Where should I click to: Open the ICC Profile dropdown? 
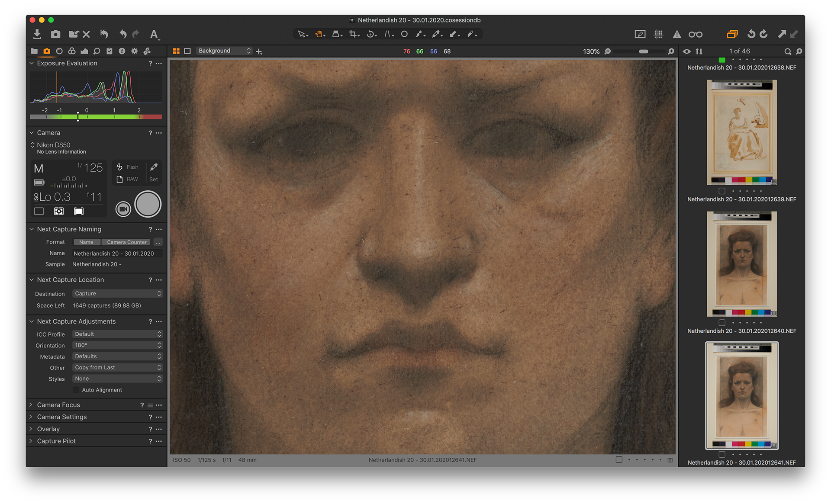[117, 334]
